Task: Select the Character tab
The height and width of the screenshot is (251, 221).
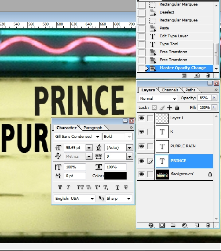Action: coord(66,128)
